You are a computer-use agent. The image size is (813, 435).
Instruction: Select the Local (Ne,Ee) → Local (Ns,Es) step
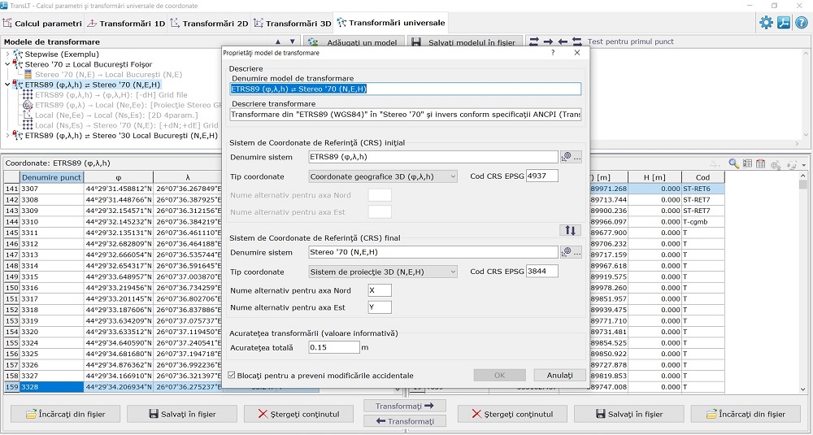click(116, 115)
